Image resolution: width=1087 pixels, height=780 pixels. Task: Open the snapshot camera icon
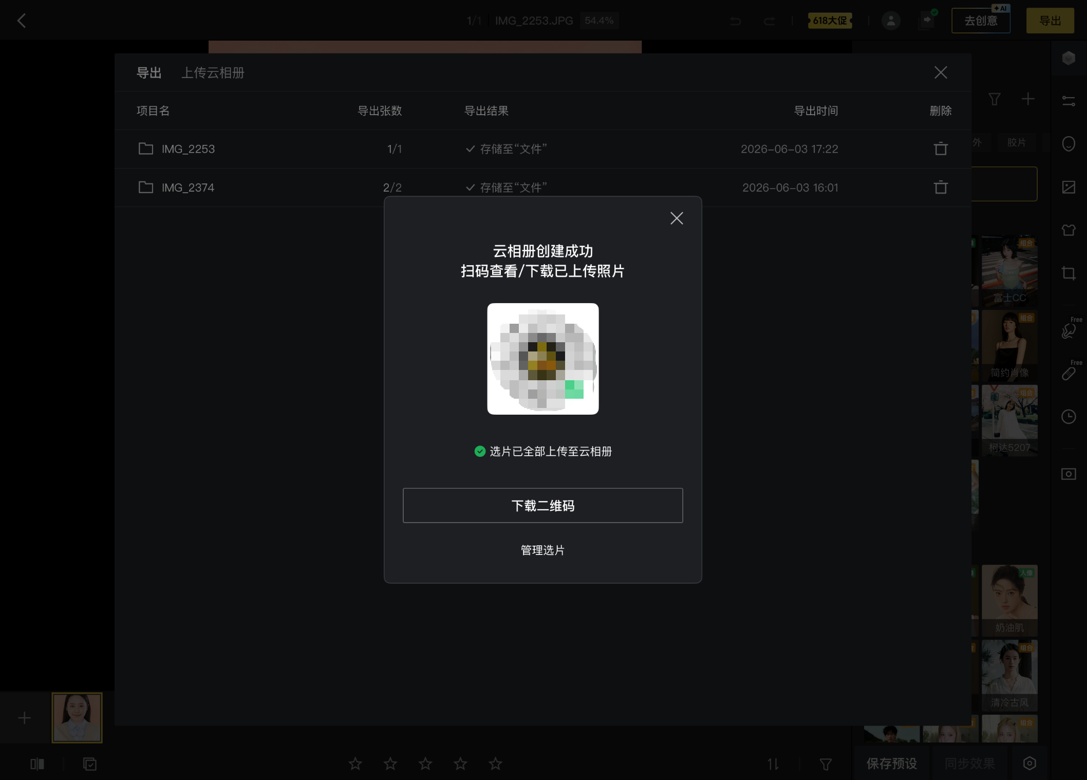tap(1069, 474)
